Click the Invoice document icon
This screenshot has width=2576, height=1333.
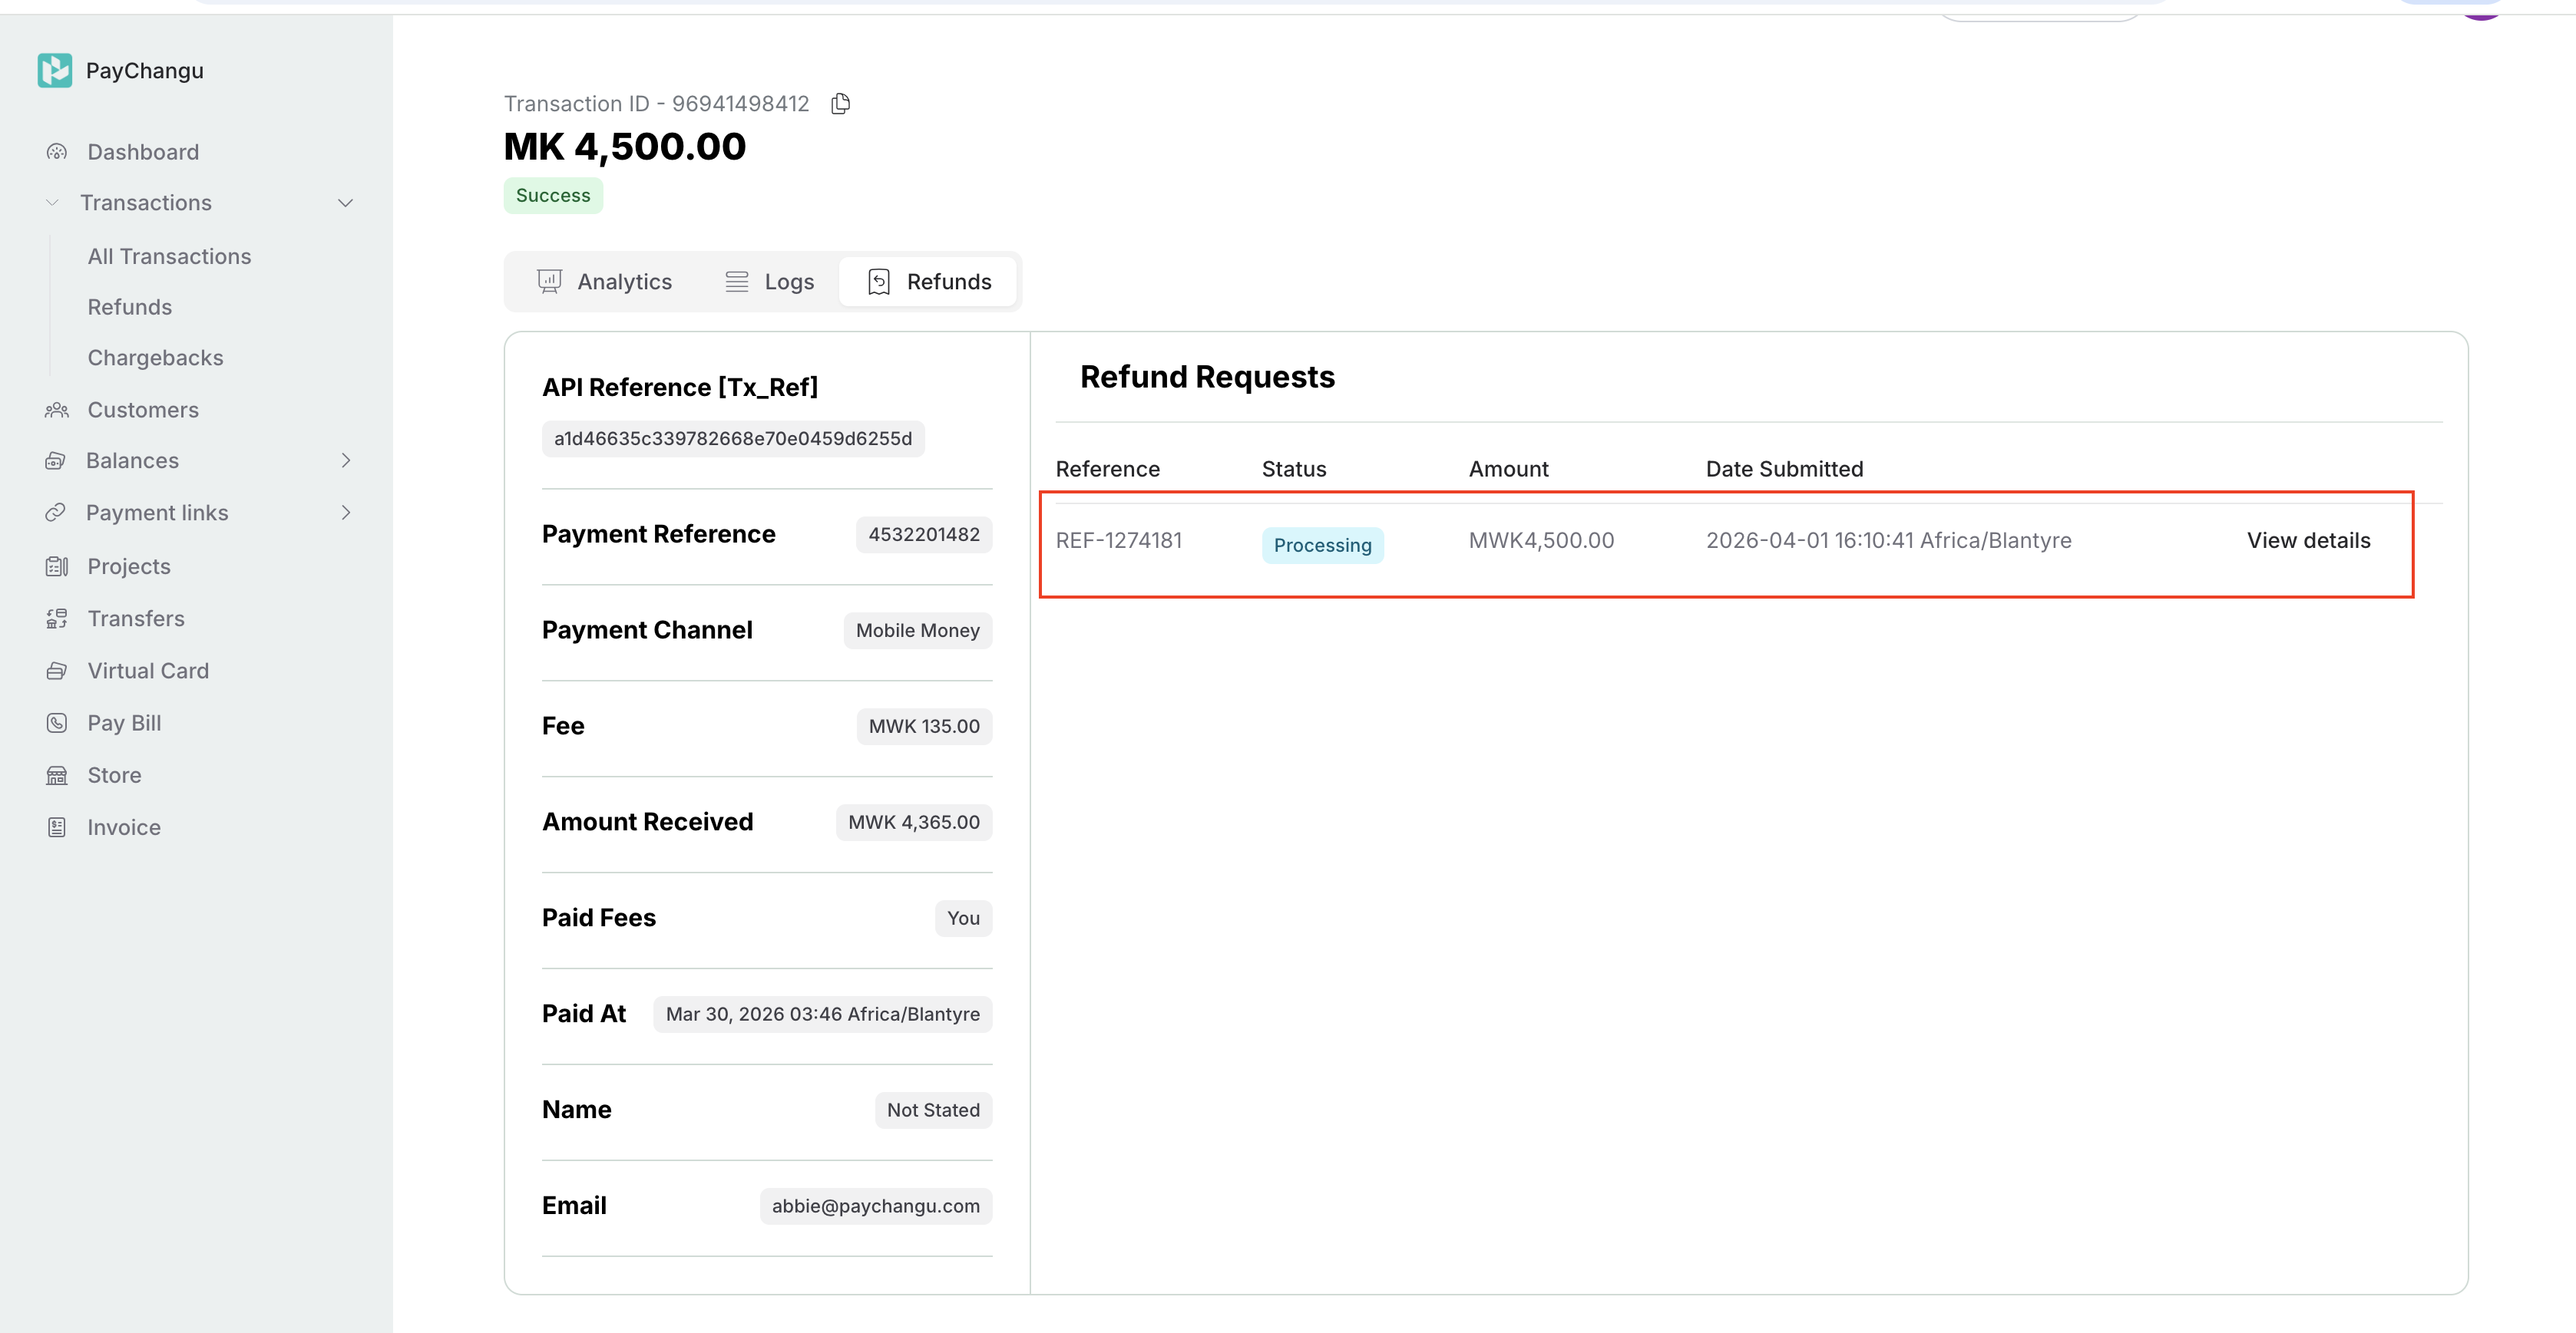pos(57,827)
